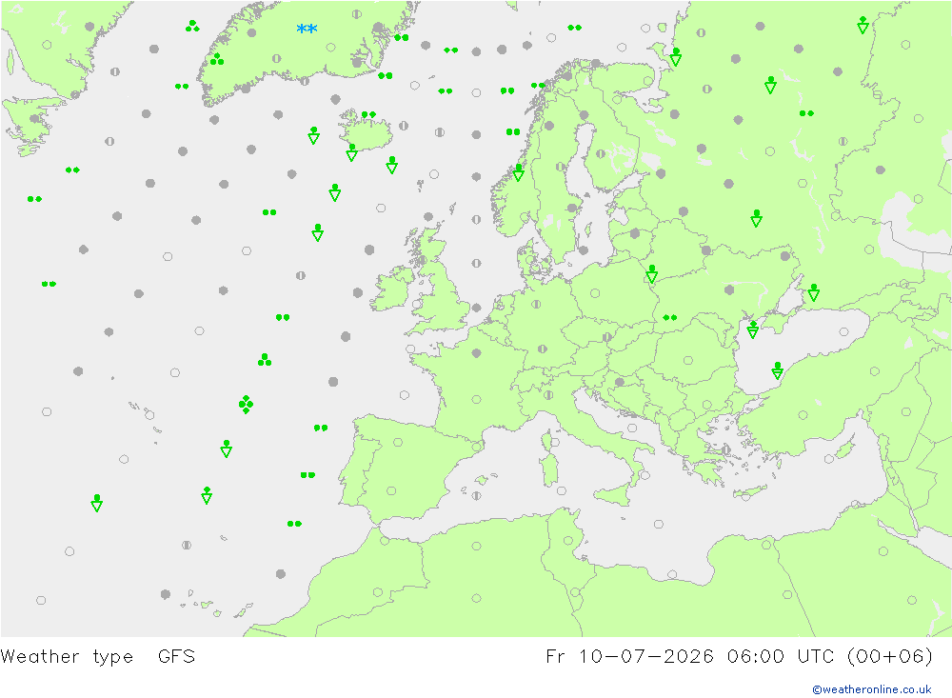Select the open circle over Tunisia
This screenshot has height=698, width=952.
pos(567,540)
